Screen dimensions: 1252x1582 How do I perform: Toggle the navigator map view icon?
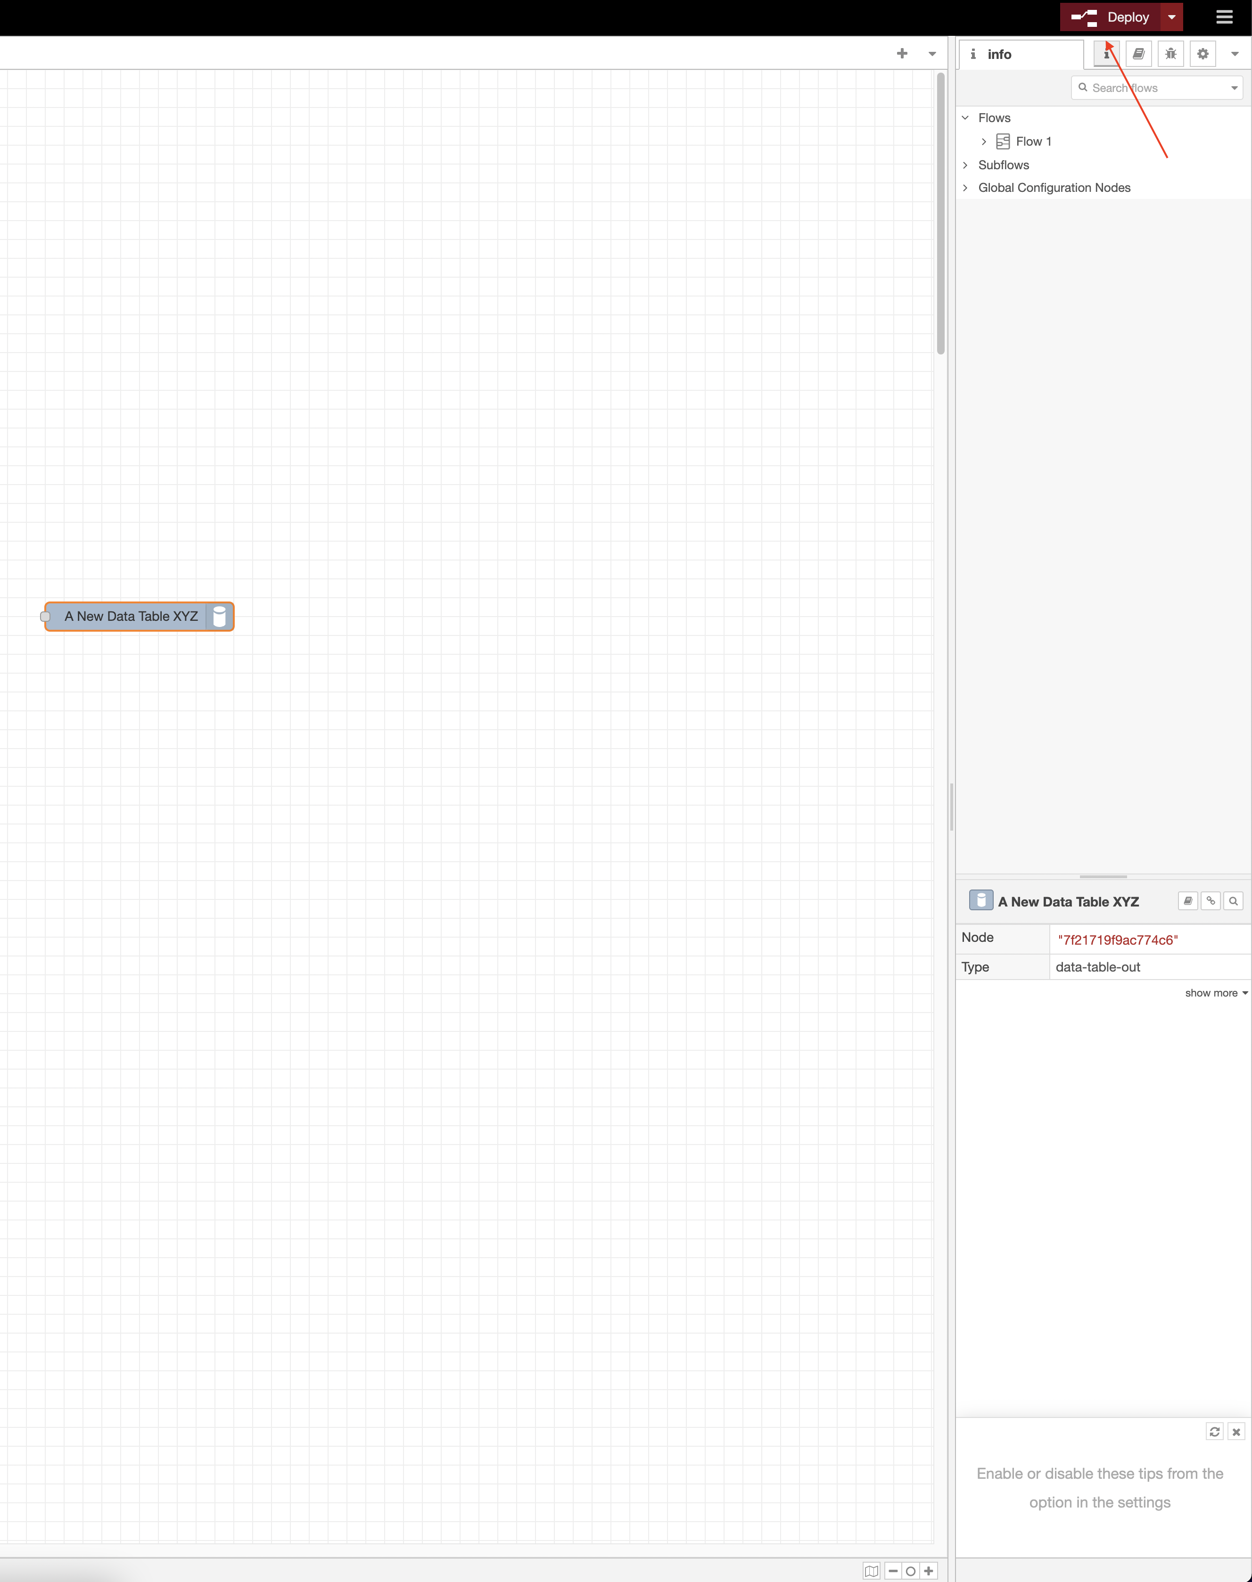click(871, 1571)
